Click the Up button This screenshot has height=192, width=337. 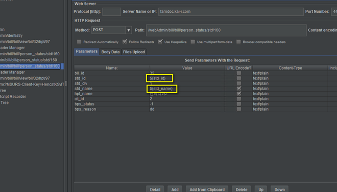pyautogui.click(x=261, y=189)
